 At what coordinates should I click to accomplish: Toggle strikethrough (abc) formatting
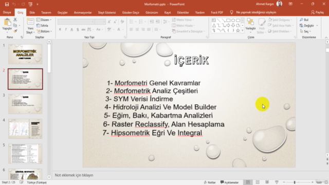[x=83, y=30]
